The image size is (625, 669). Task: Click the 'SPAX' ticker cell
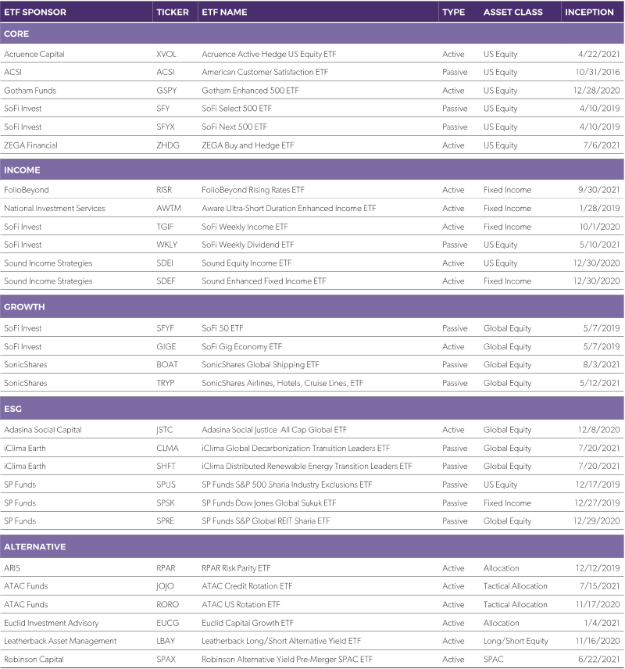tap(166, 659)
